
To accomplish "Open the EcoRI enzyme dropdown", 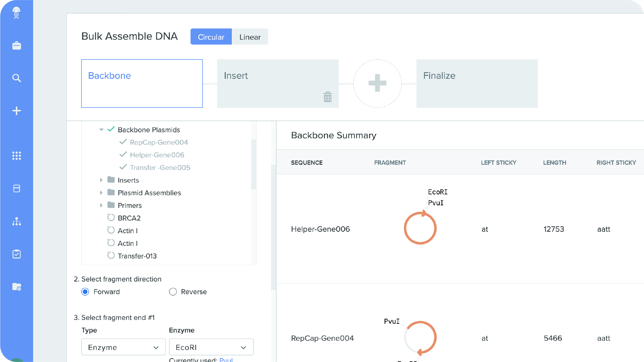I will click(211, 347).
